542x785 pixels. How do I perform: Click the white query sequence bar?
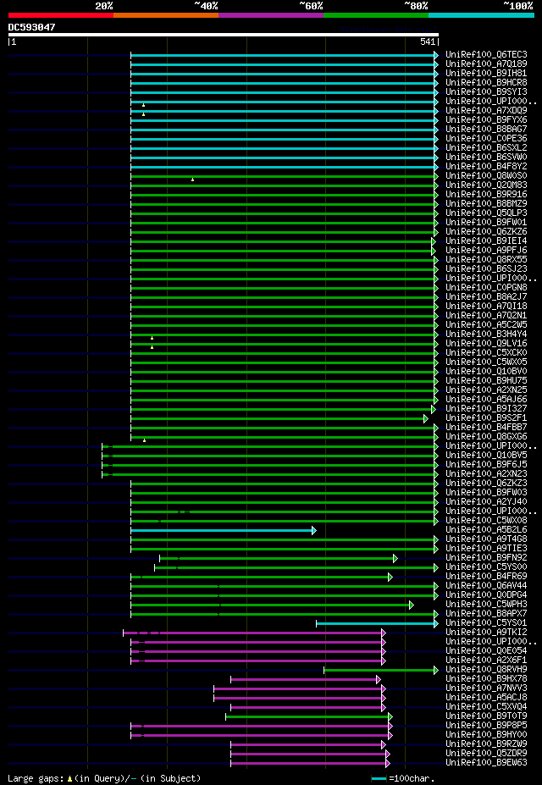[x=224, y=35]
